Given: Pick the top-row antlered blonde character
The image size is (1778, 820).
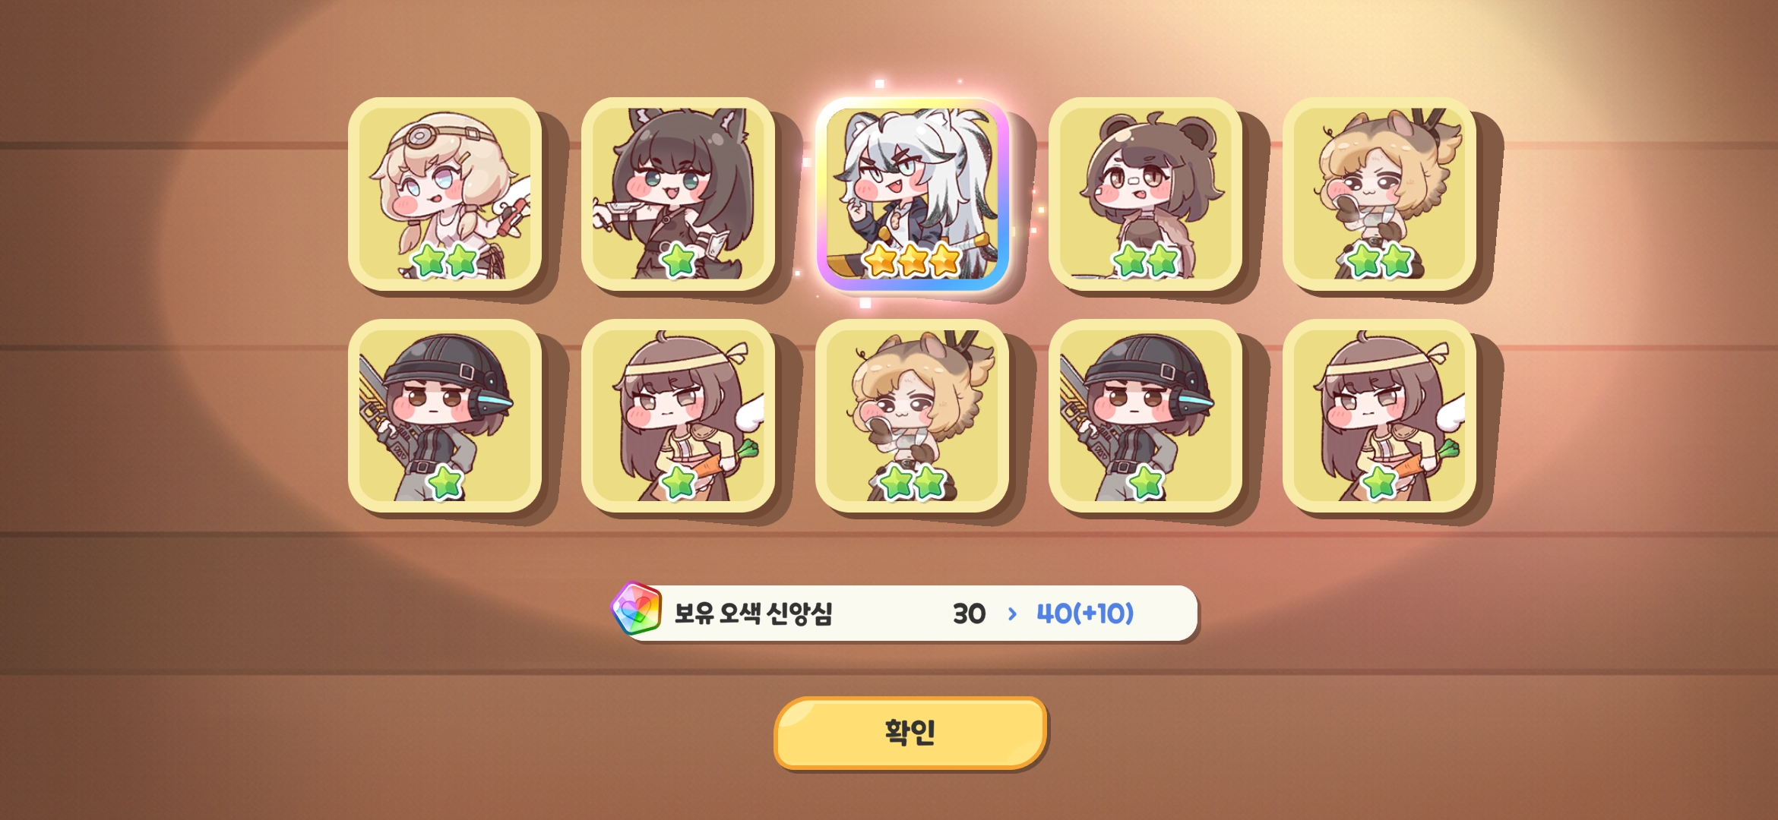Looking at the screenshot, I should (1379, 194).
